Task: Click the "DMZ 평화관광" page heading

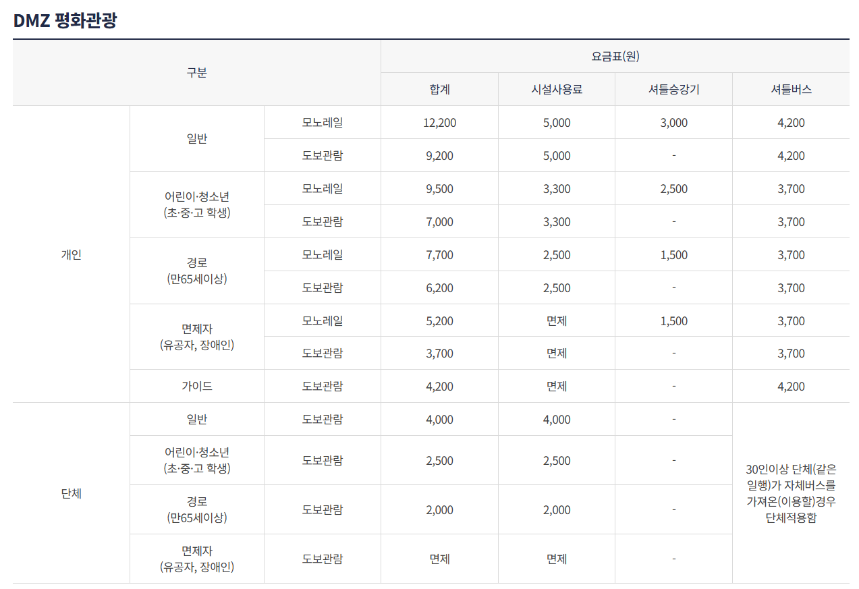Action: click(65, 20)
